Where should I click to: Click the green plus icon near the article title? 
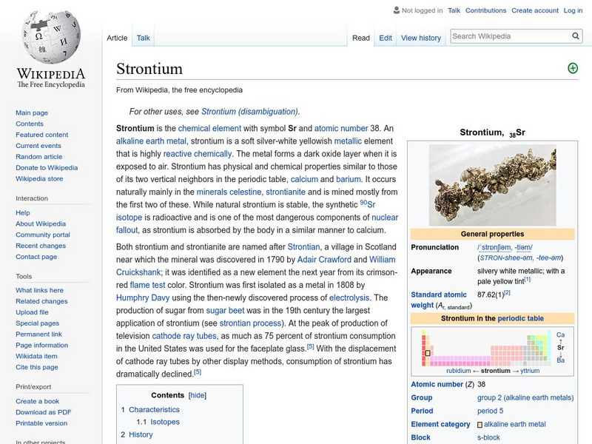[571, 67]
